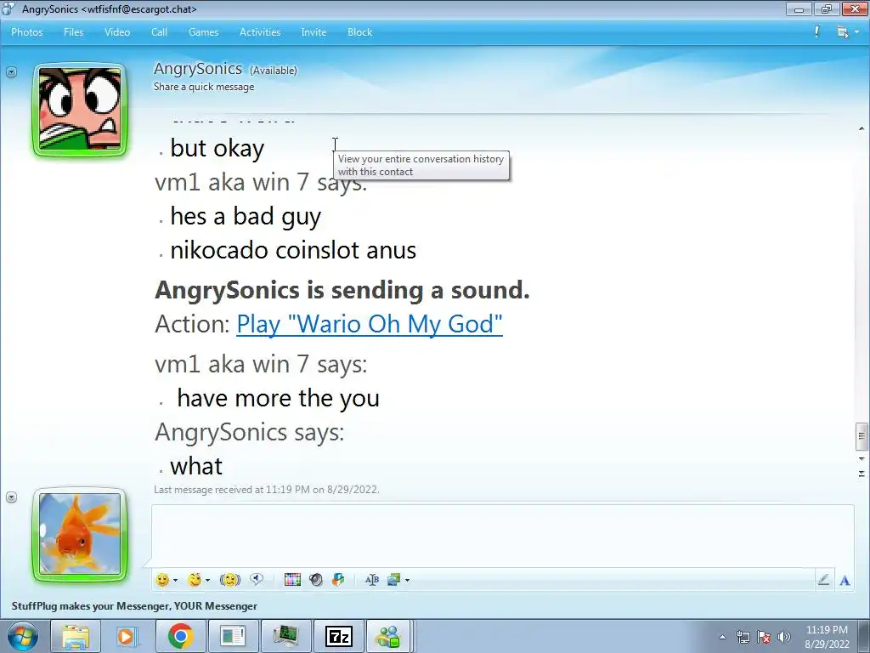
Task: Click the conversation scroll down arrow
Action: [862, 458]
